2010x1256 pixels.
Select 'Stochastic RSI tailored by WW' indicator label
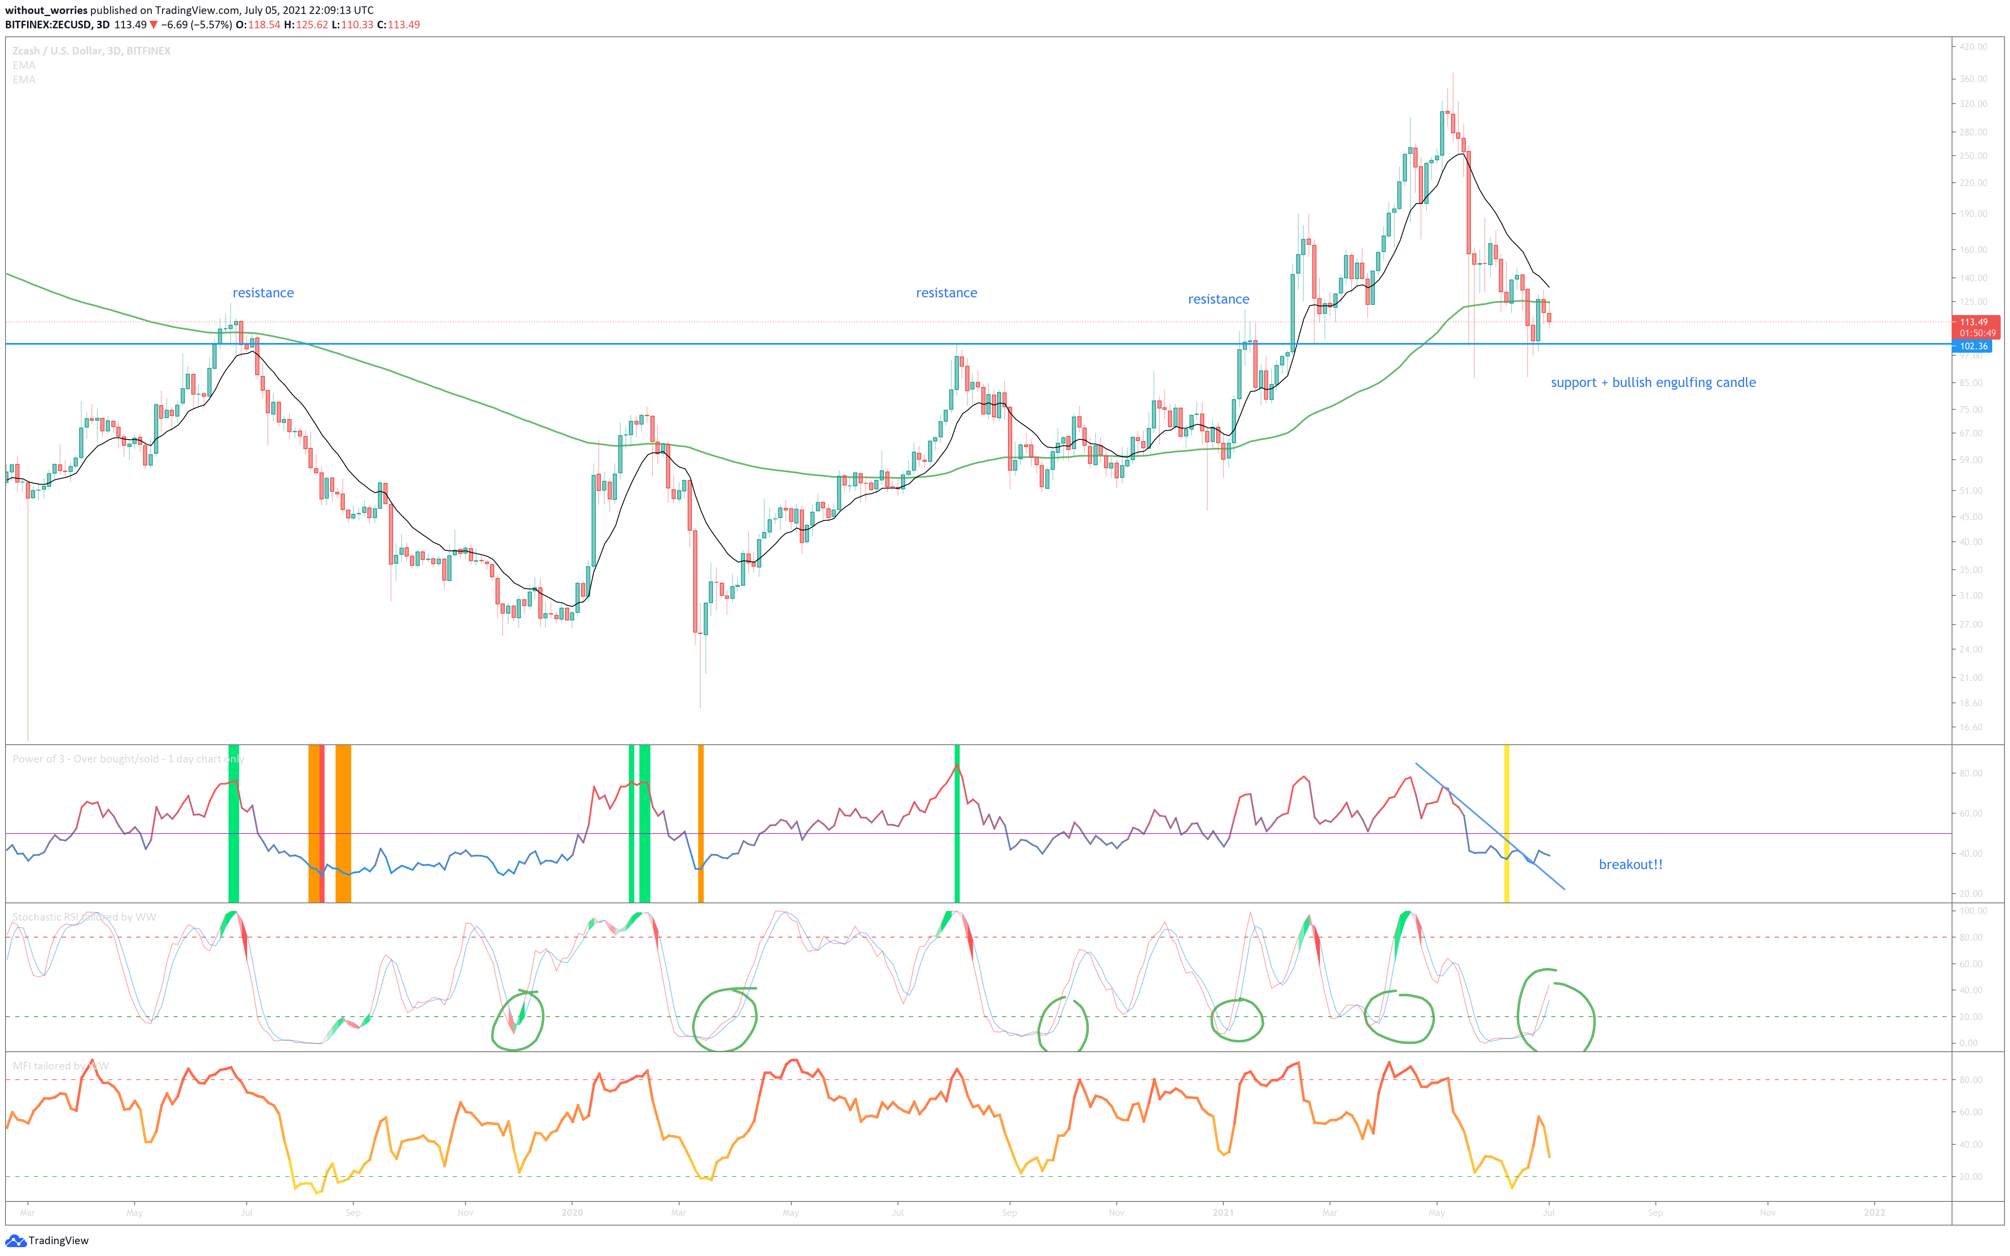click(x=84, y=917)
